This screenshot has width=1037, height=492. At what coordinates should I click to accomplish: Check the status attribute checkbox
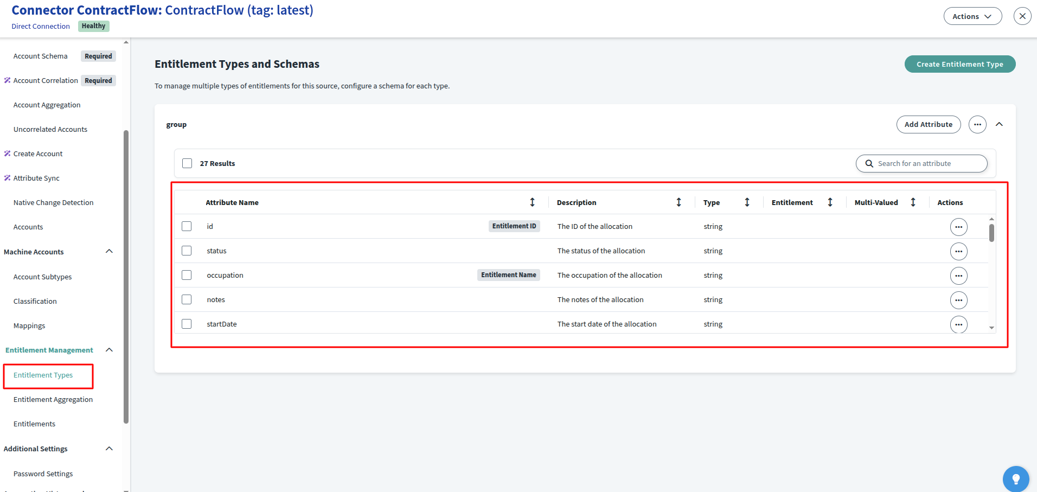coord(187,251)
